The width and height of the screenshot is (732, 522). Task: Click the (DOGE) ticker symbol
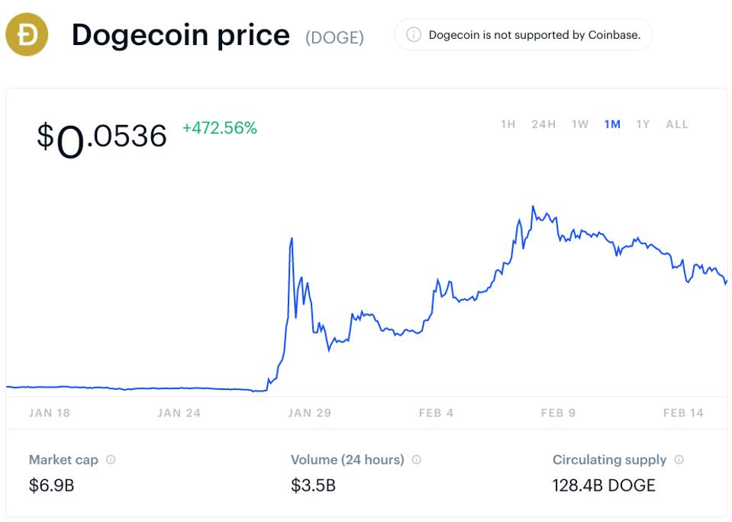(x=334, y=35)
